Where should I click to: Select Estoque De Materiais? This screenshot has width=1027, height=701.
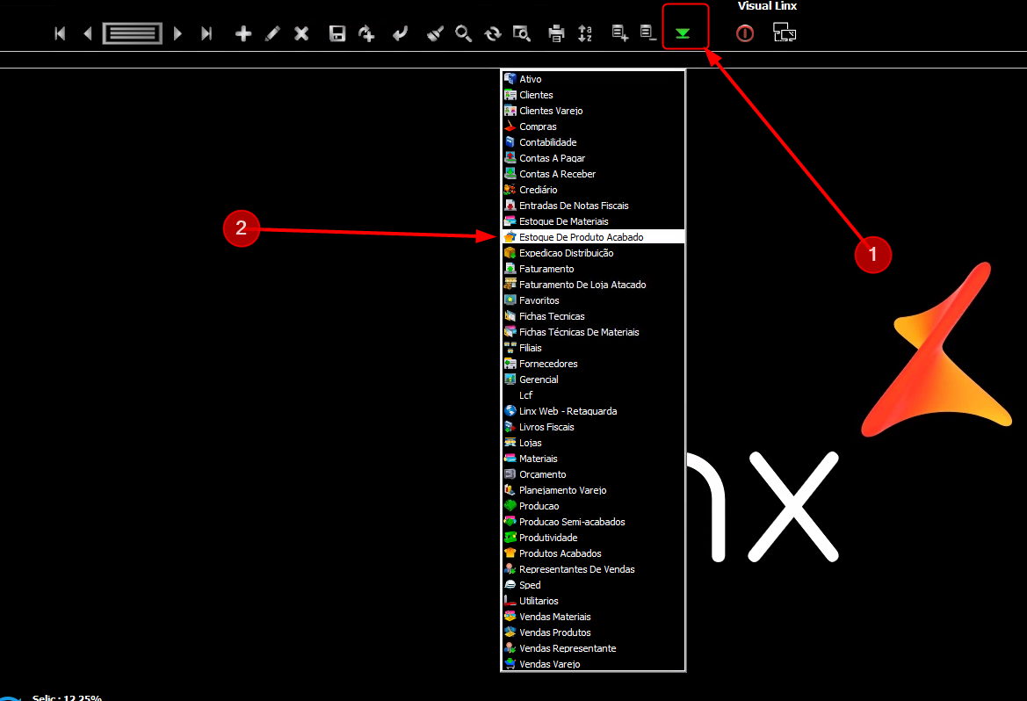[x=593, y=221]
